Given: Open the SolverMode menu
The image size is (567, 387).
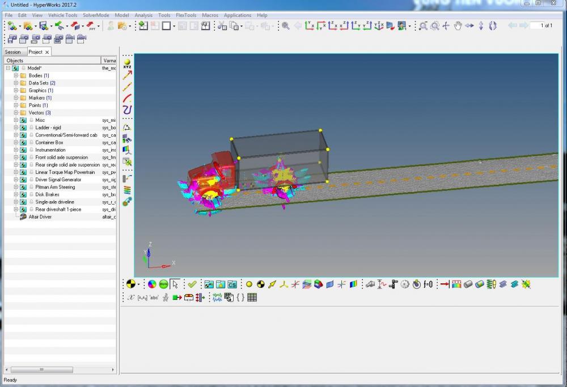Looking at the screenshot, I should [96, 15].
